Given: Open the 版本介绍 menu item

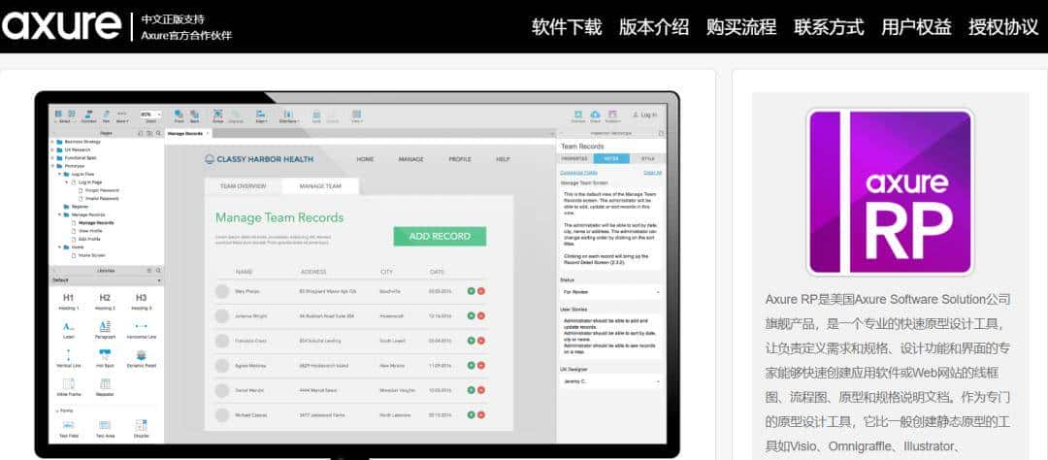Looking at the screenshot, I should coord(654,27).
